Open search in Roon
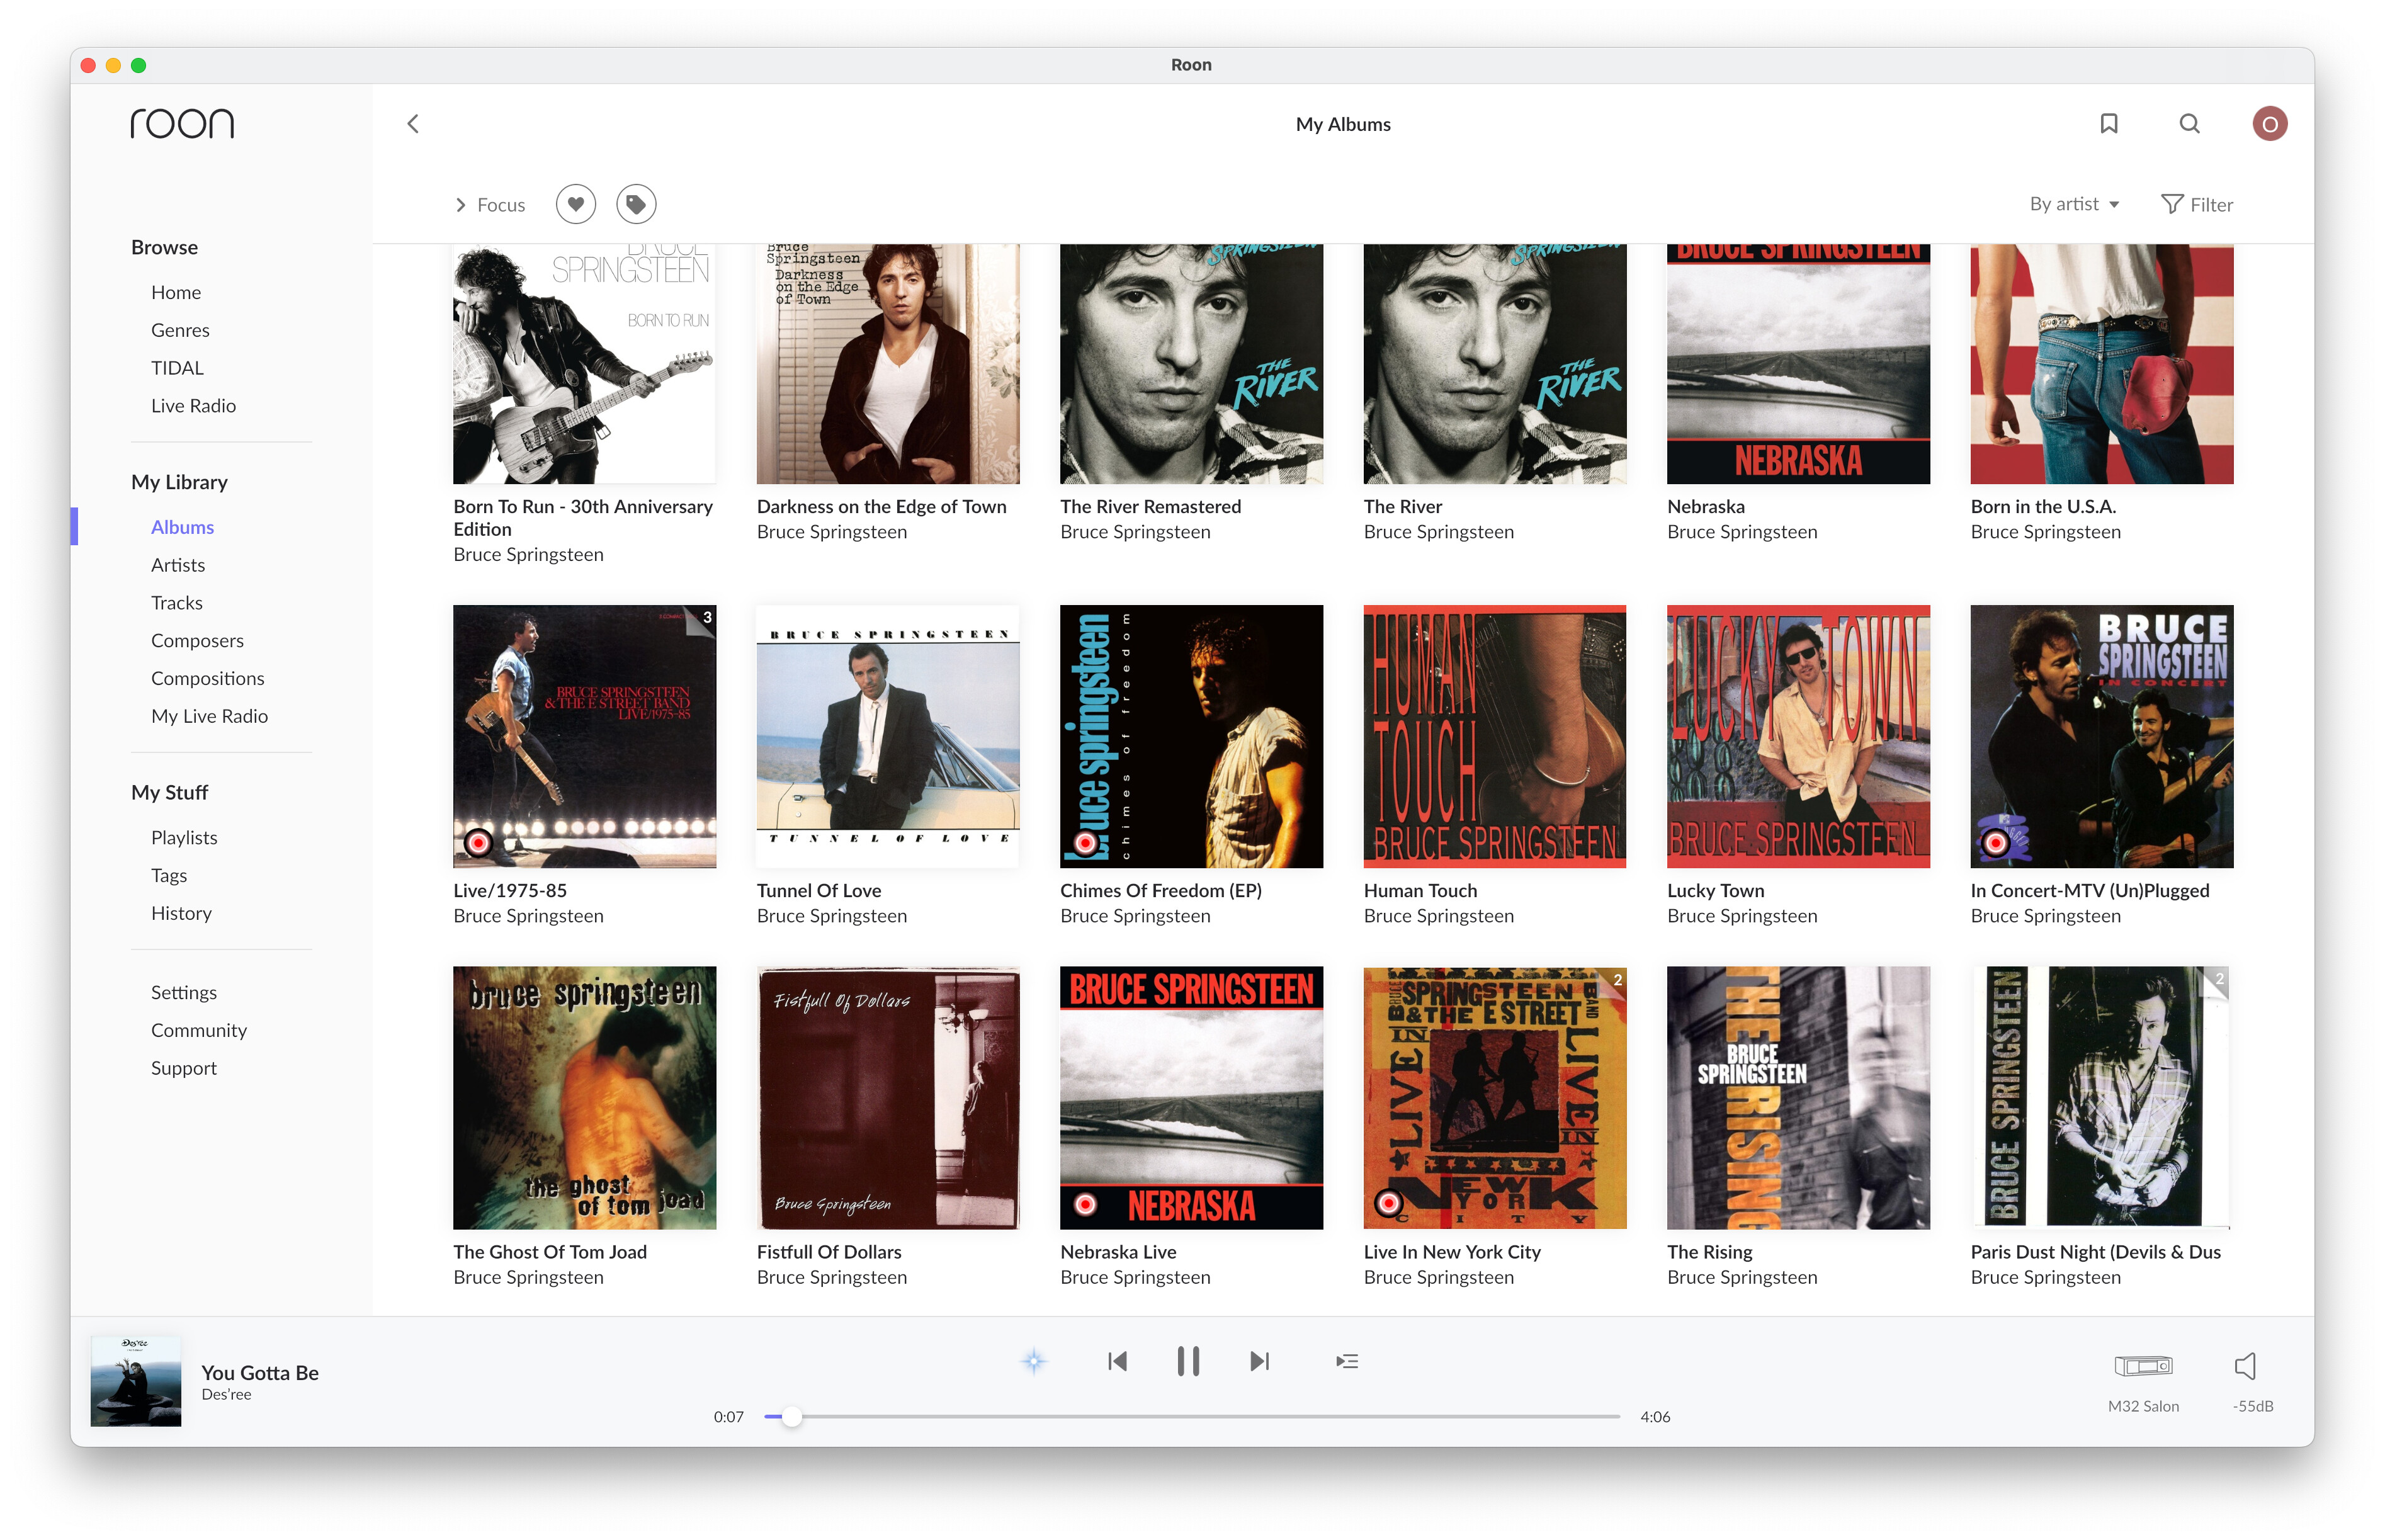This screenshot has width=2385, height=1540. click(2189, 123)
